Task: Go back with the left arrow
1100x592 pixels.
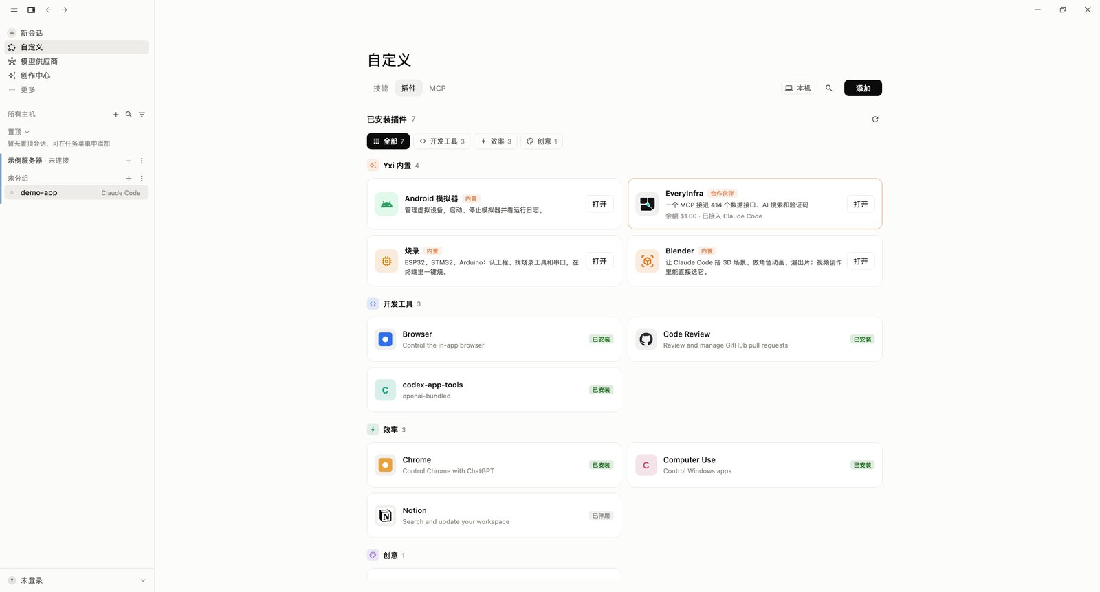Action: click(x=48, y=10)
